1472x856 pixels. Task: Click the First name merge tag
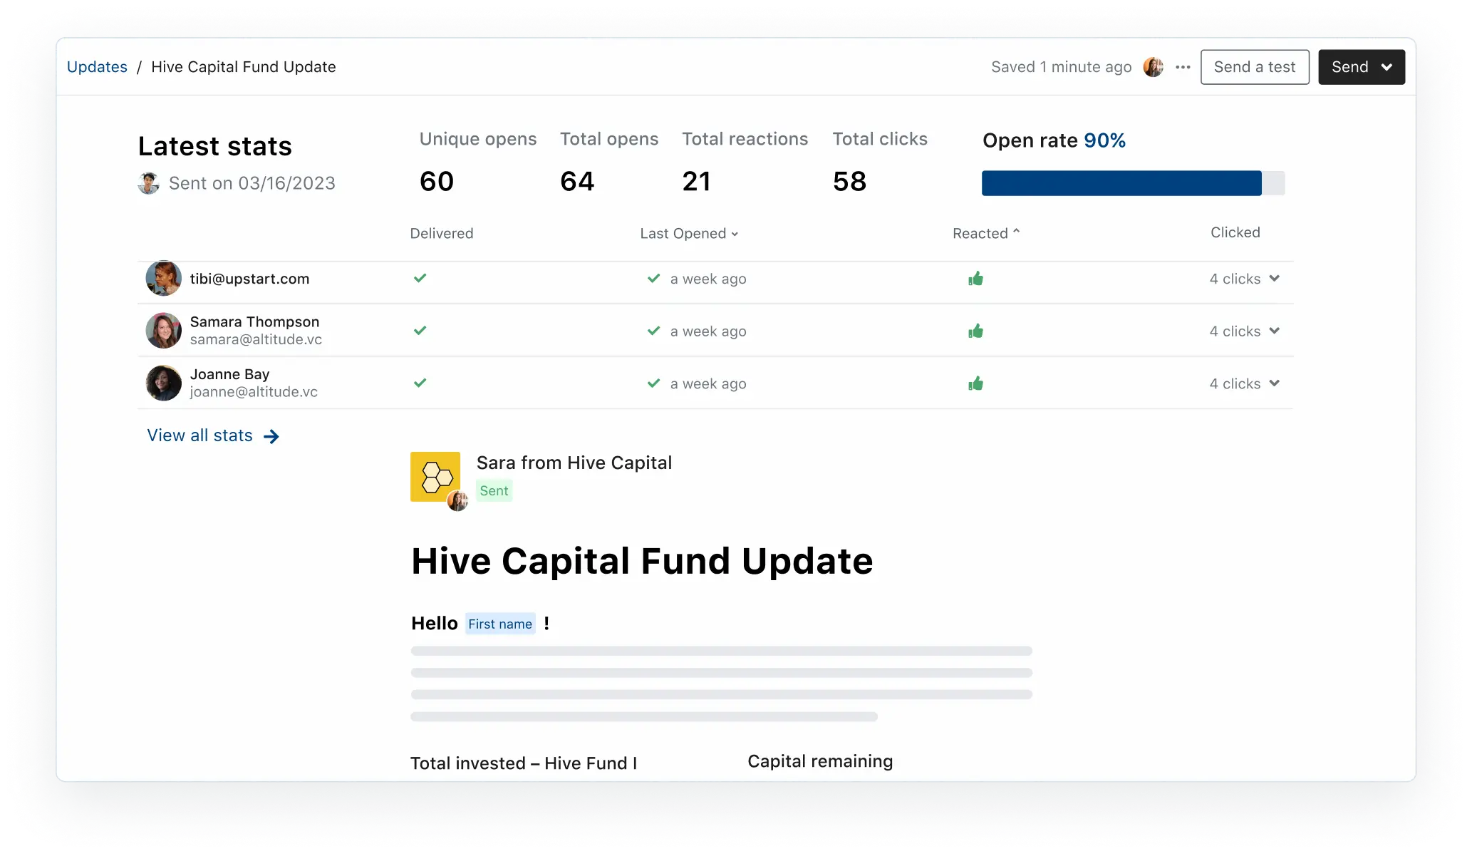coord(499,624)
